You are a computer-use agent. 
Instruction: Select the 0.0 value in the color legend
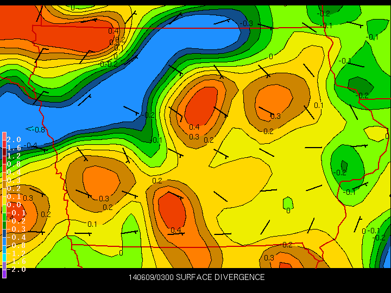14,205
